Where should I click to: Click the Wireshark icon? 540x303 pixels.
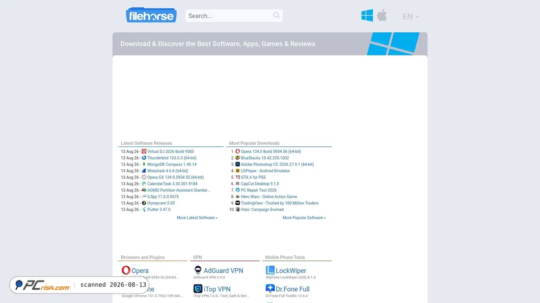click(144, 171)
